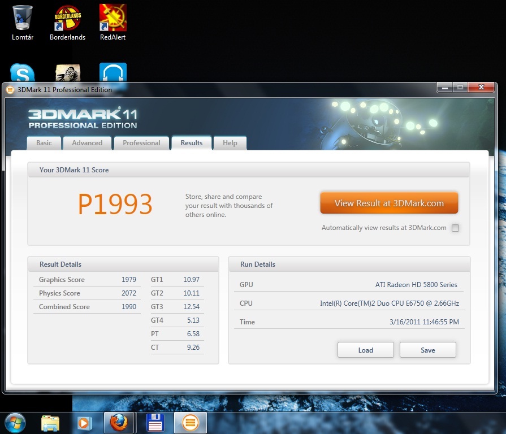Launch Windows Media Player from taskbar

(x=84, y=423)
